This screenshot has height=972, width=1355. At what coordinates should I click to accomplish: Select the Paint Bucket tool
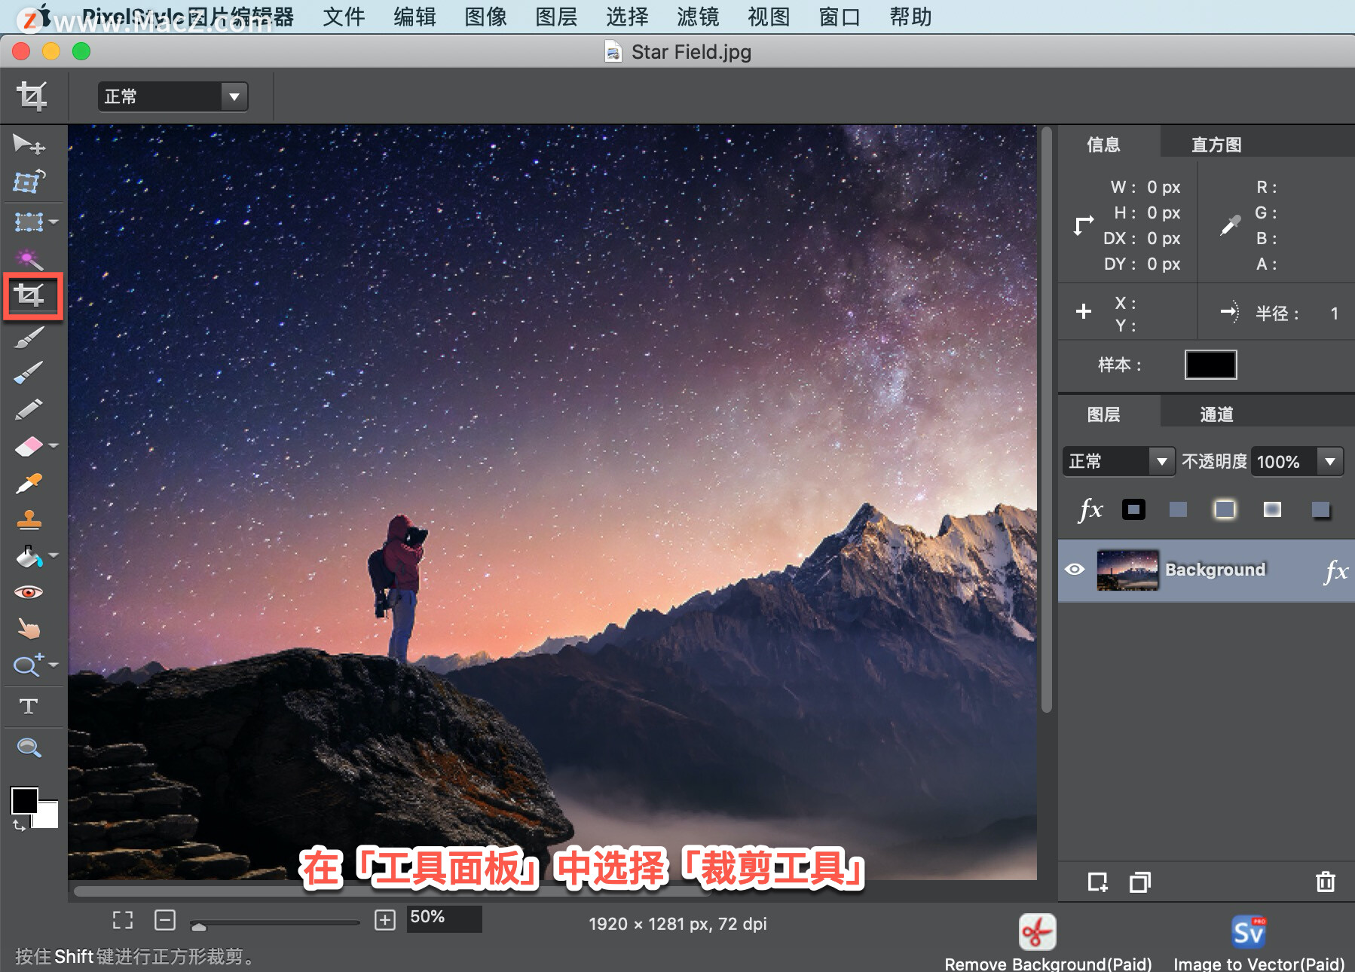point(29,557)
